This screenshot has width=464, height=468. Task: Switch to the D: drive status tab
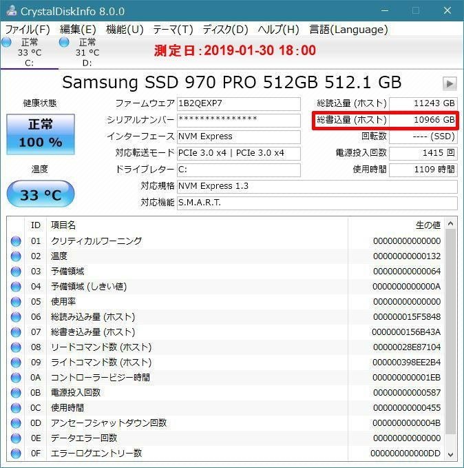coord(87,52)
